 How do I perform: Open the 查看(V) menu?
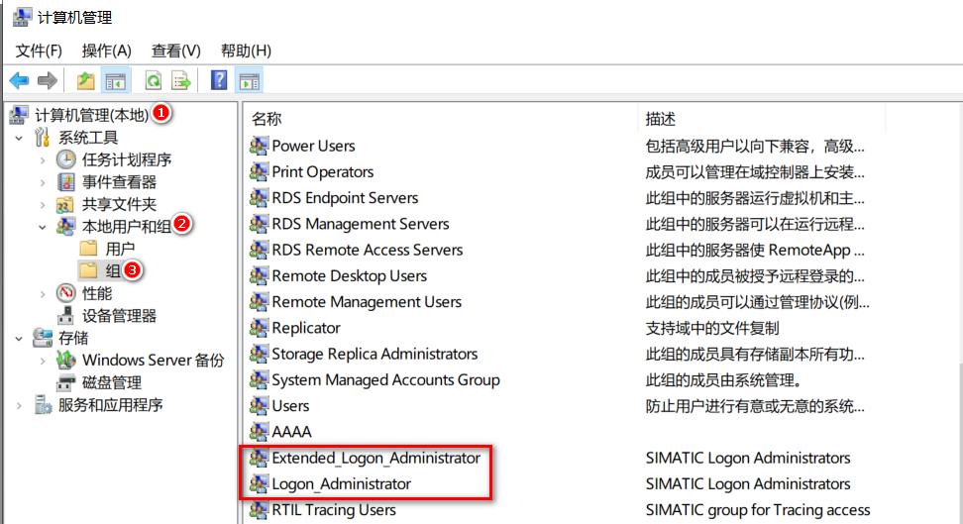175,51
